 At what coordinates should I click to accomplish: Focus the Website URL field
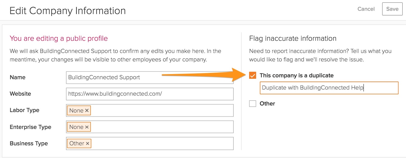(150, 94)
